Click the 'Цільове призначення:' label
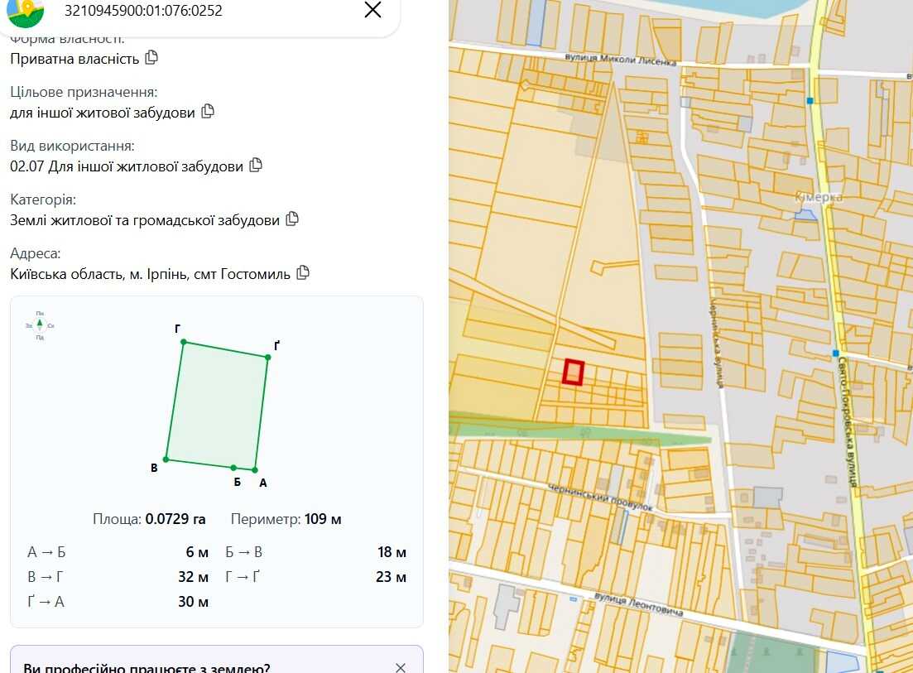This screenshot has width=913, height=673. [84, 92]
